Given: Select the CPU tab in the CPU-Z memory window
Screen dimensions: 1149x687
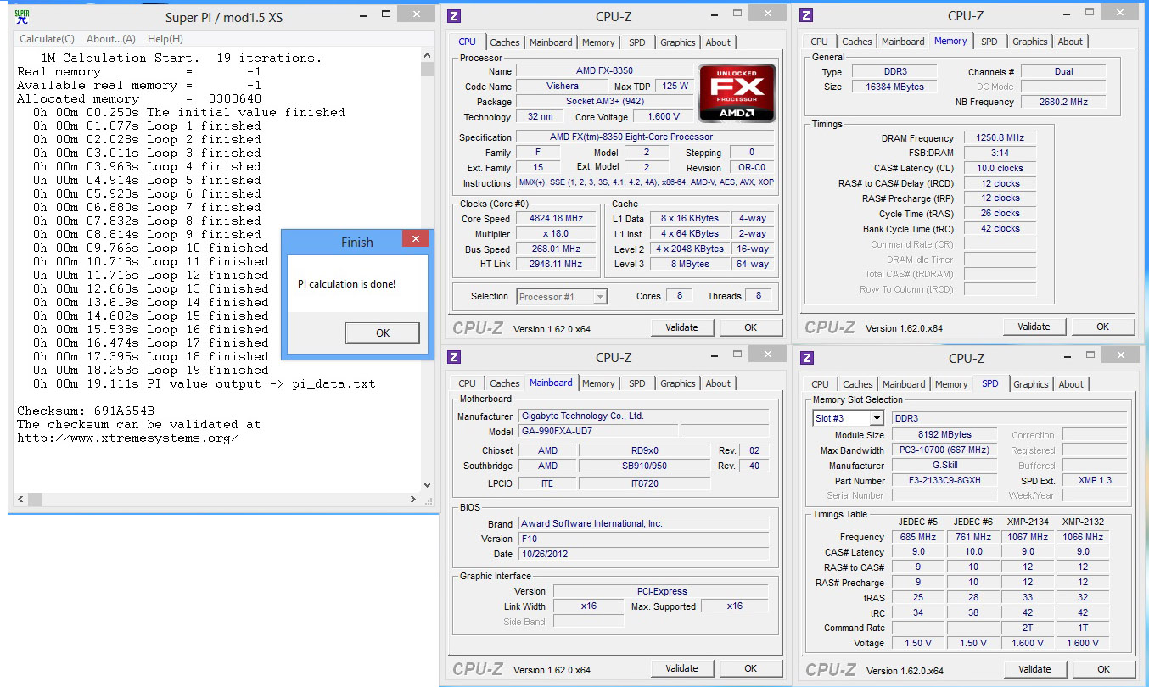Looking at the screenshot, I should click(x=820, y=42).
